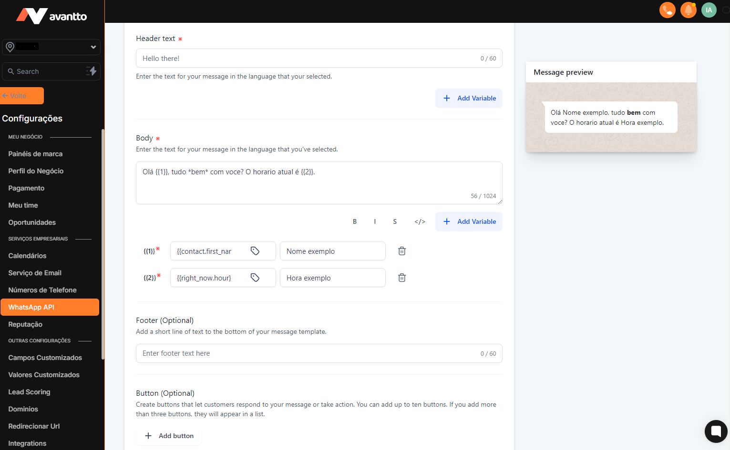The height and width of the screenshot is (450, 730).
Task: Click the Add button option
Action: (x=169, y=436)
